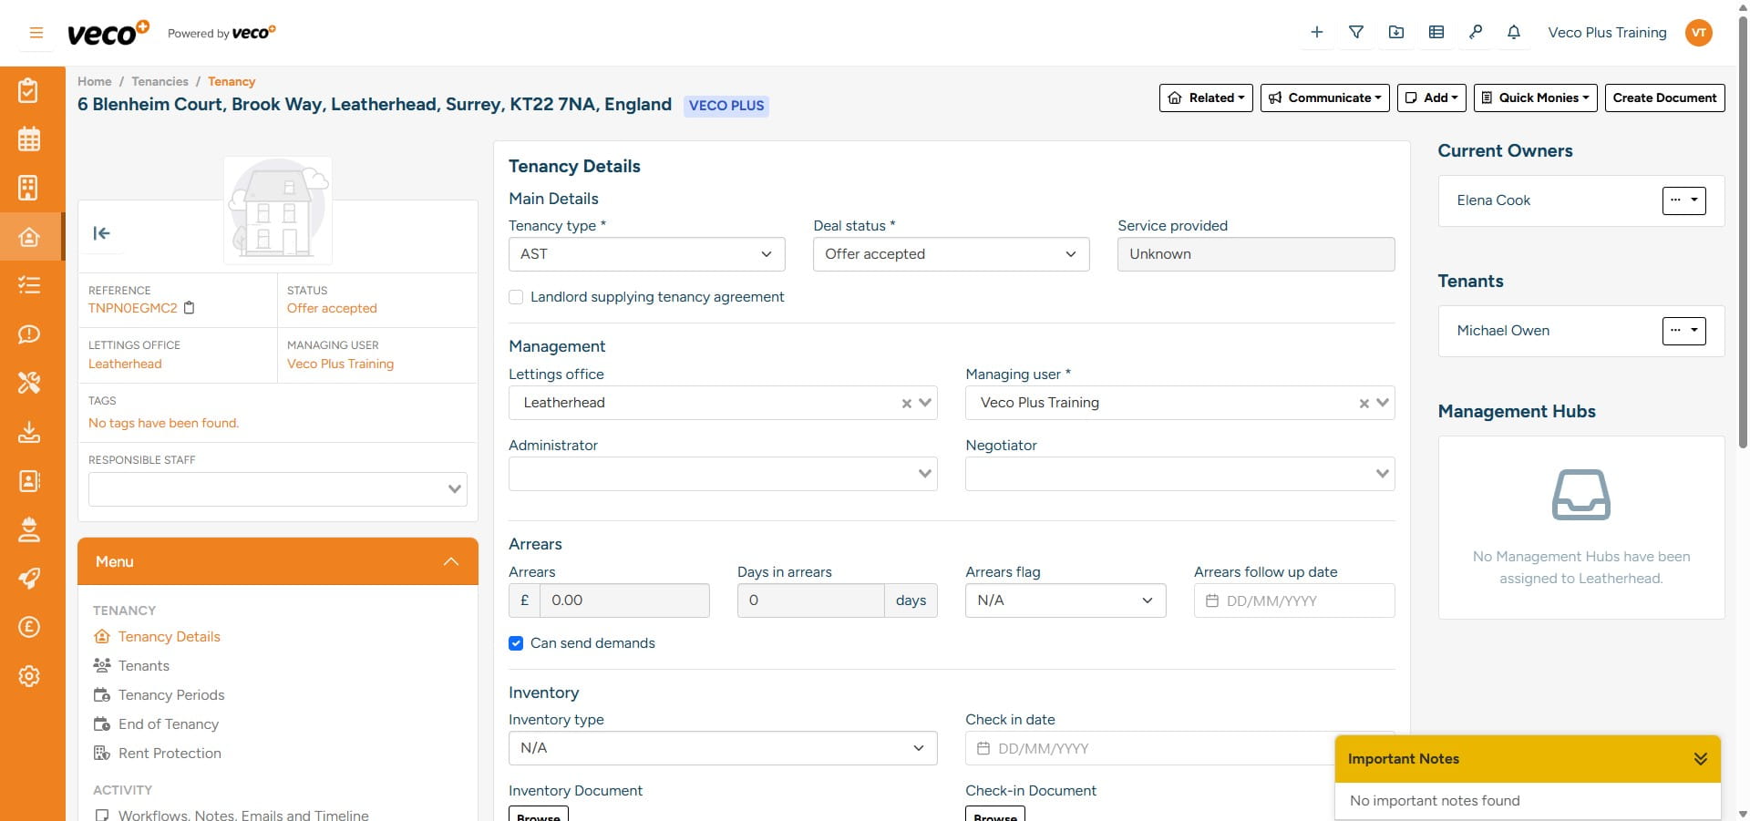Uncheck the Can send demands checkbox
This screenshot has height=821, width=1750.
pyautogui.click(x=516, y=643)
